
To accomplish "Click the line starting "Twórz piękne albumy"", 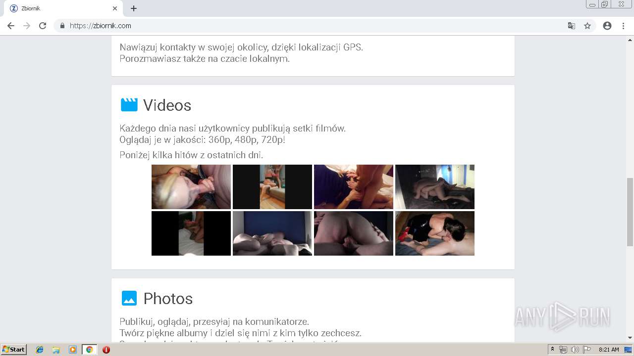I will [x=241, y=333].
